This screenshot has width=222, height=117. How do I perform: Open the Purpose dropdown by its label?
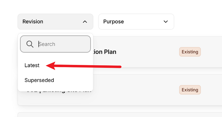(x=114, y=22)
